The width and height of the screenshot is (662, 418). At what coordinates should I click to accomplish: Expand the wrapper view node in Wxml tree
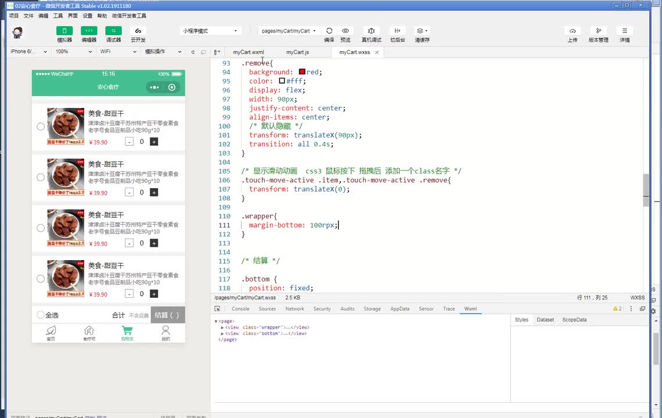(222, 327)
